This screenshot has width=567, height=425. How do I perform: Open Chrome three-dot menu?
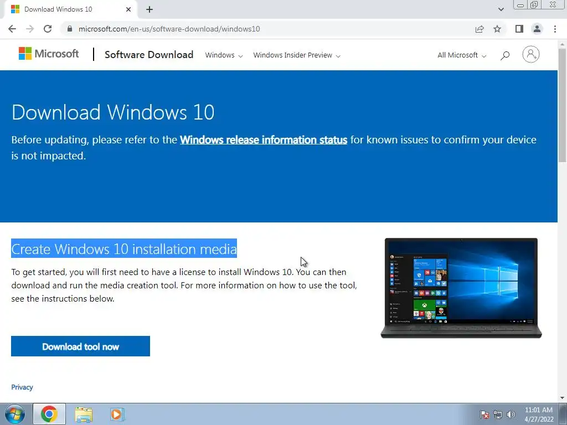pos(555,29)
